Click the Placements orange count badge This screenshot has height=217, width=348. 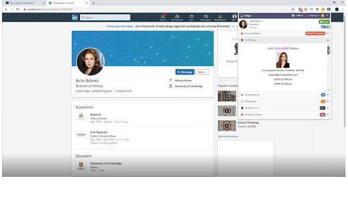pyautogui.click(x=323, y=101)
